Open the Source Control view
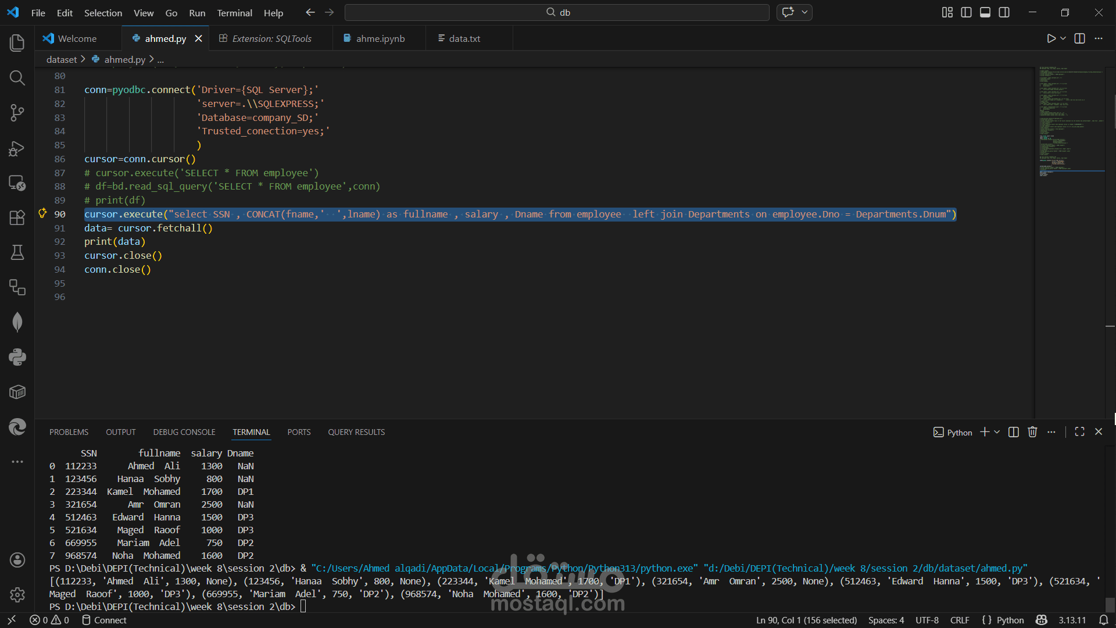The height and width of the screenshot is (628, 1116). point(17,112)
